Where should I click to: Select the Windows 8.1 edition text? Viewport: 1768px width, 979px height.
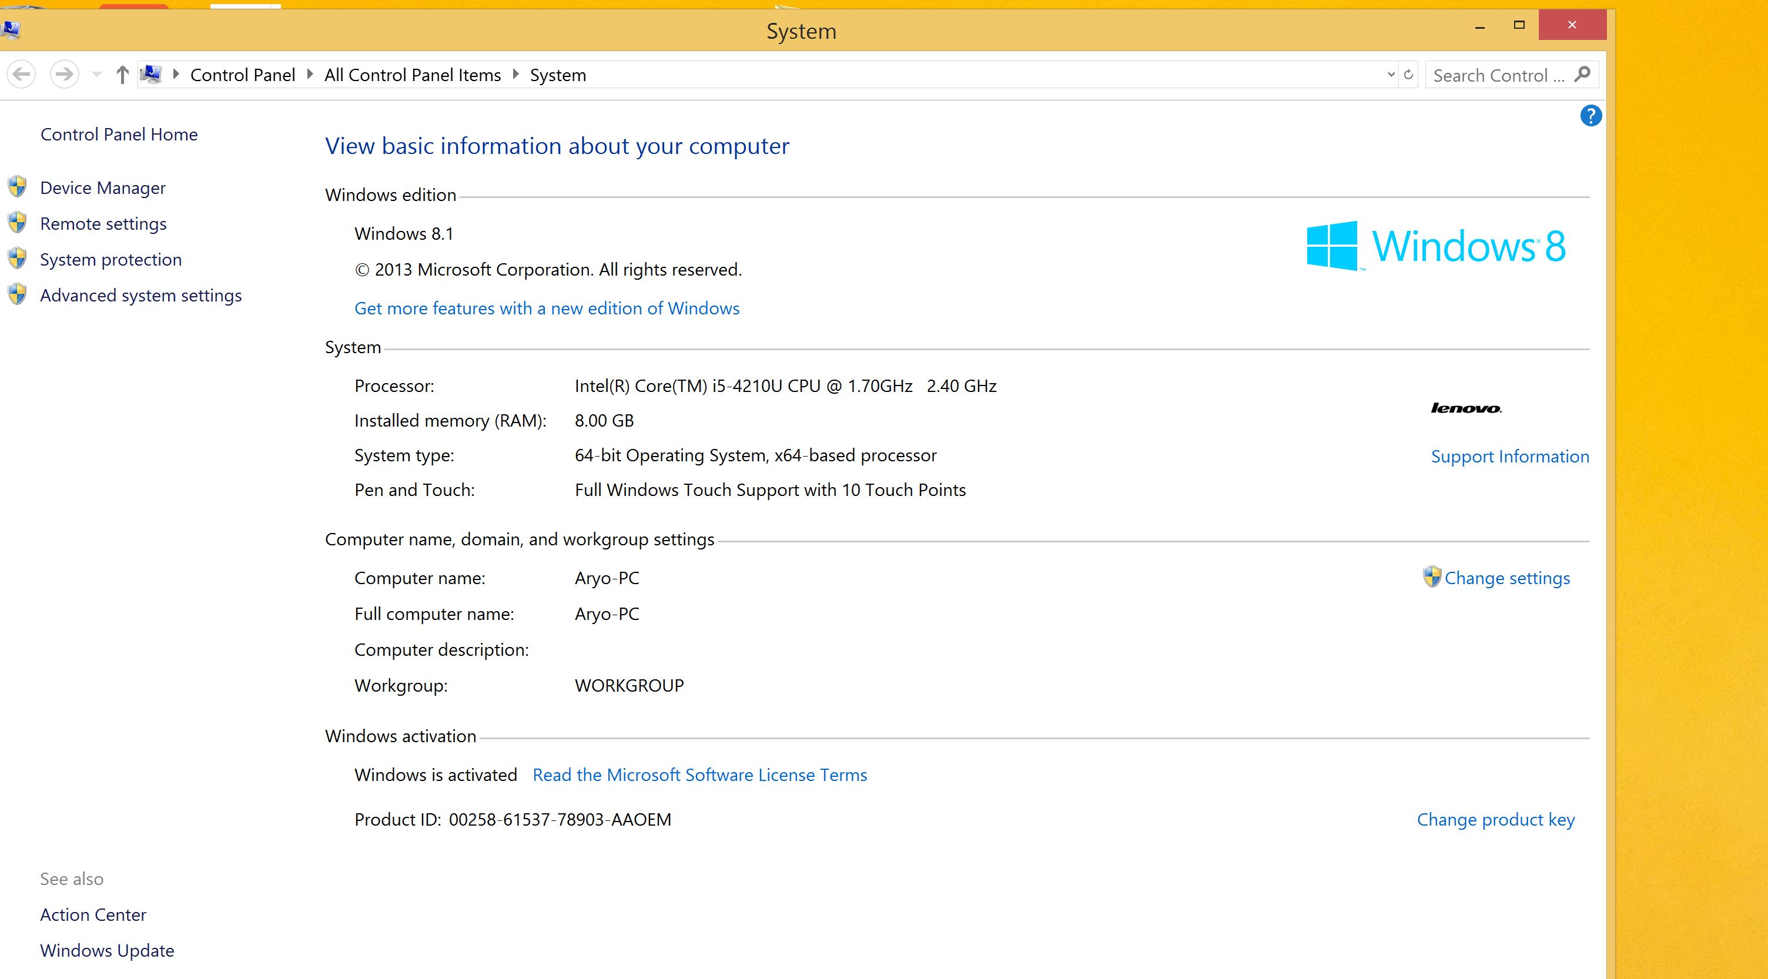click(404, 234)
